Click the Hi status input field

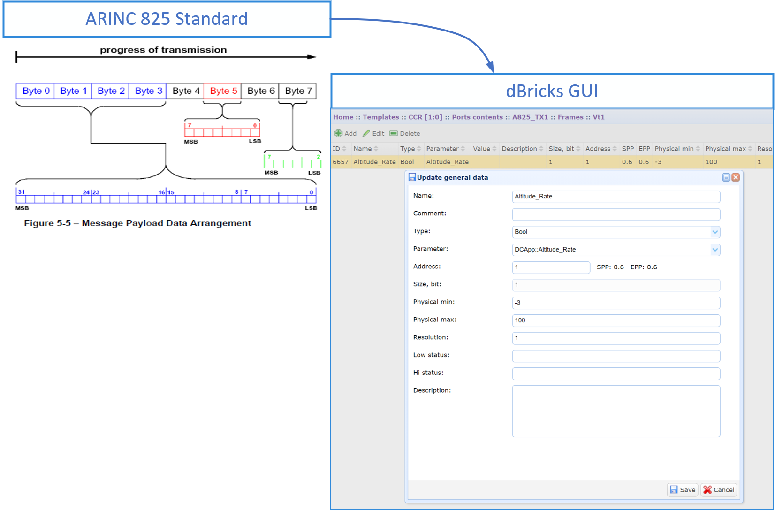616,374
